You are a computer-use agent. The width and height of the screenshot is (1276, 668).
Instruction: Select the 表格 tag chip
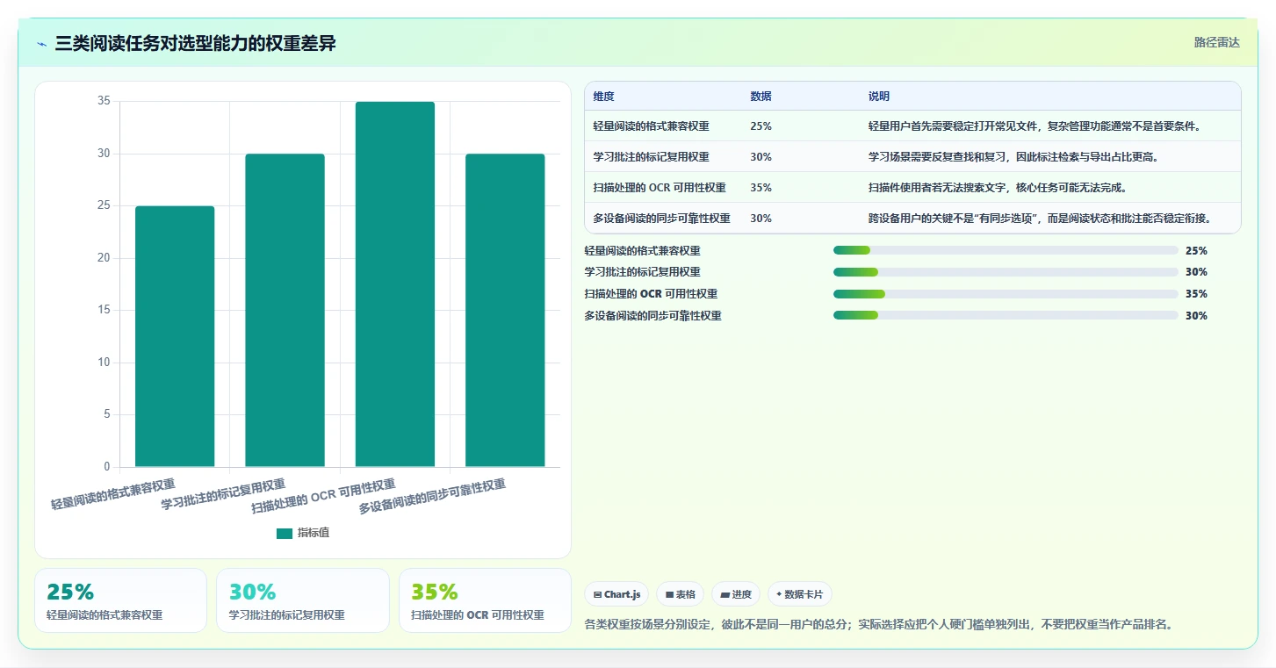(x=680, y=594)
